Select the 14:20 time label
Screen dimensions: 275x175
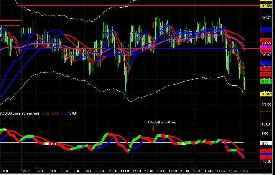click(173, 171)
